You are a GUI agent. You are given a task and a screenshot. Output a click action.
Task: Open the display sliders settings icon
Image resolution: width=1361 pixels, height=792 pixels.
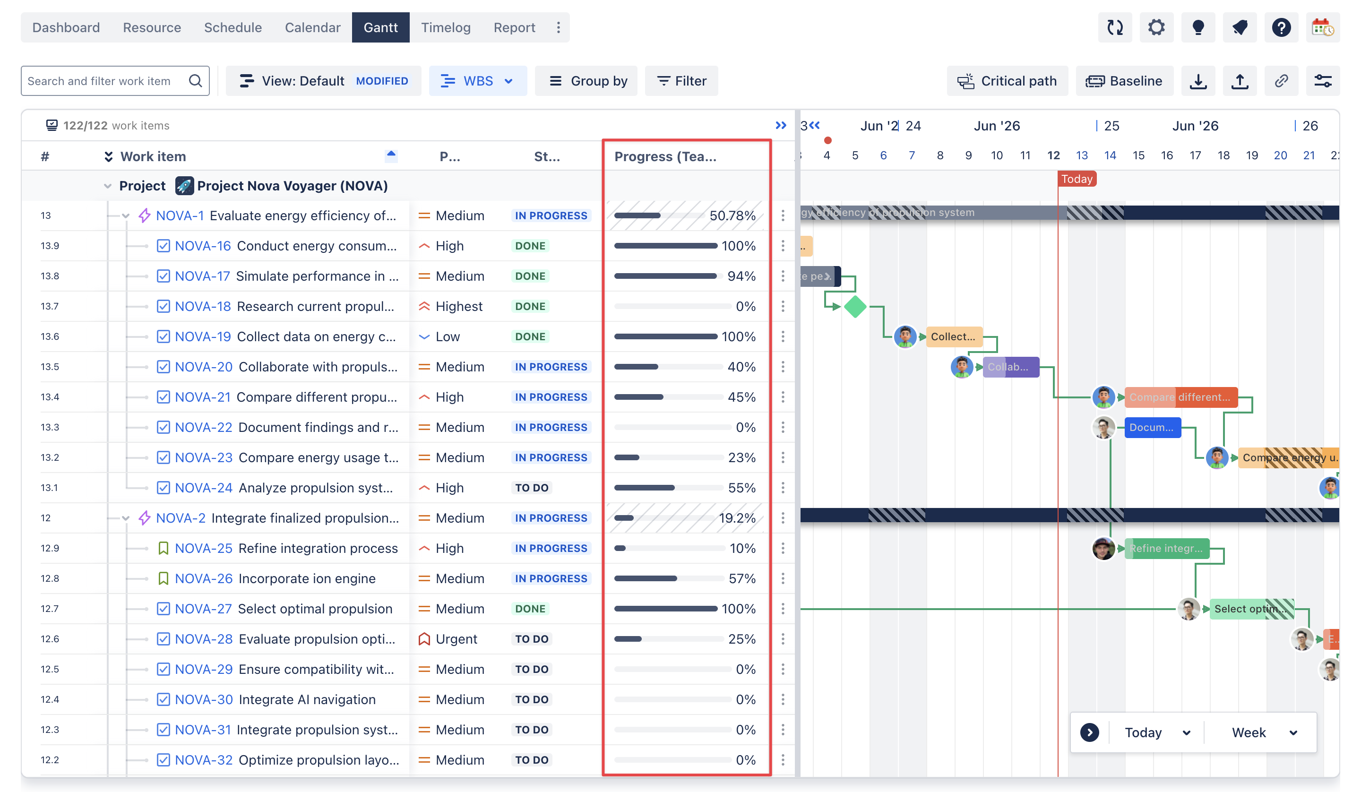1323,81
